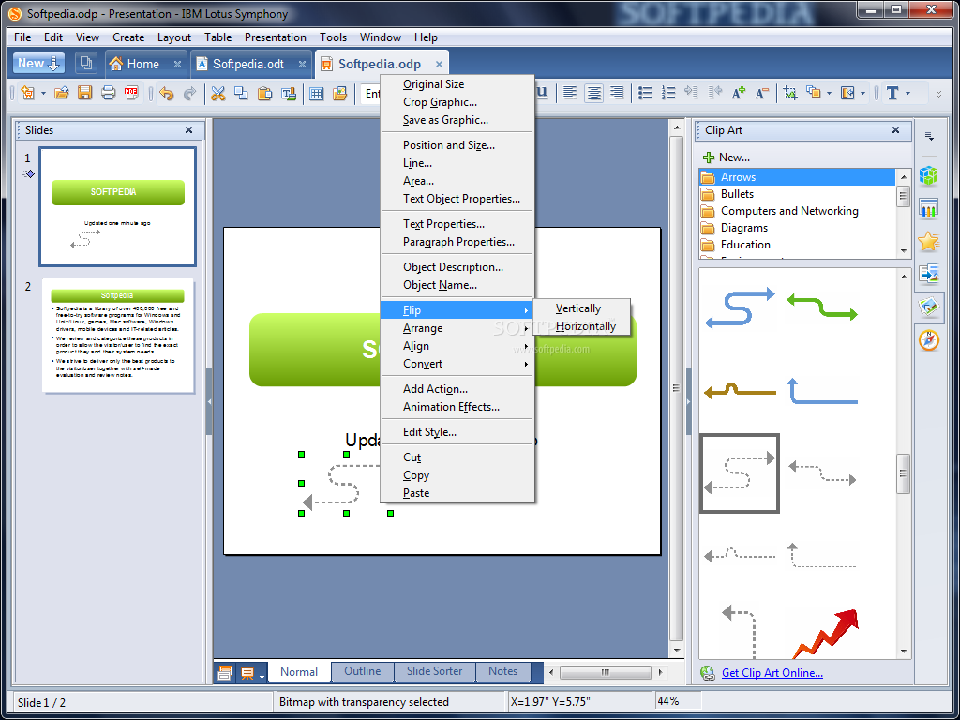This screenshot has height=720, width=960.
Task: Apply right text alignment
Action: (x=617, y=93)
